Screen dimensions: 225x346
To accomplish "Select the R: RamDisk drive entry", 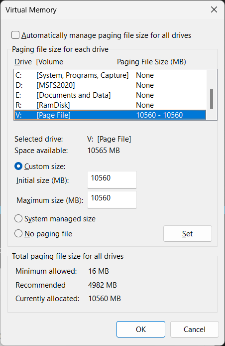I will pyautogui.click(x=110, y=105).
